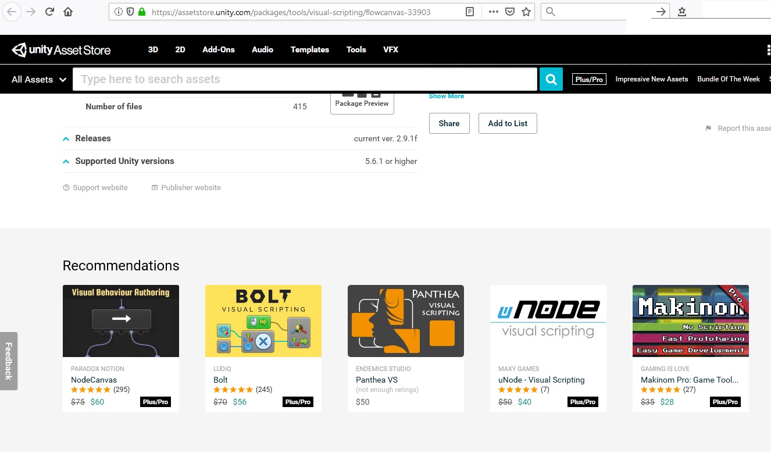Go back with the browser back arrow
771x453 pixels.
click(13, 12)
